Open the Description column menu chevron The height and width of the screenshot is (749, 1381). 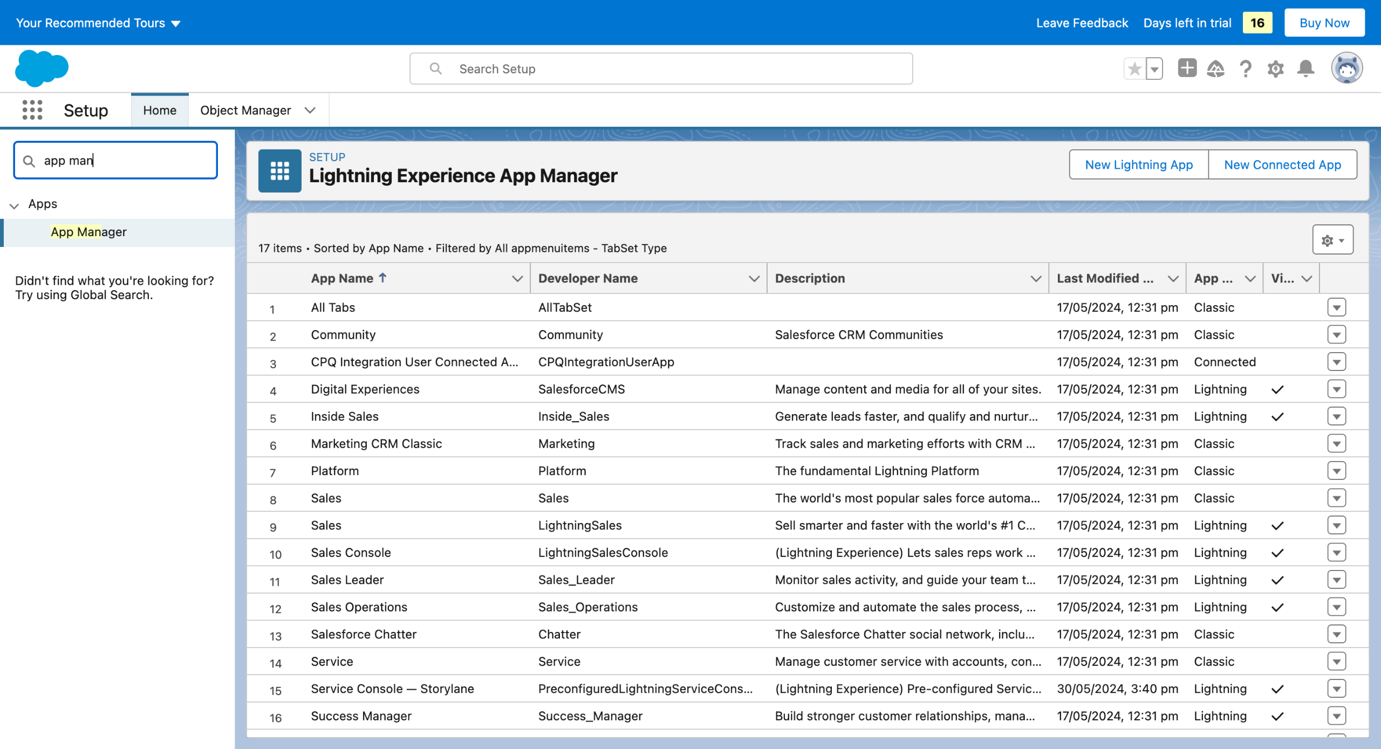(1036, 278)
